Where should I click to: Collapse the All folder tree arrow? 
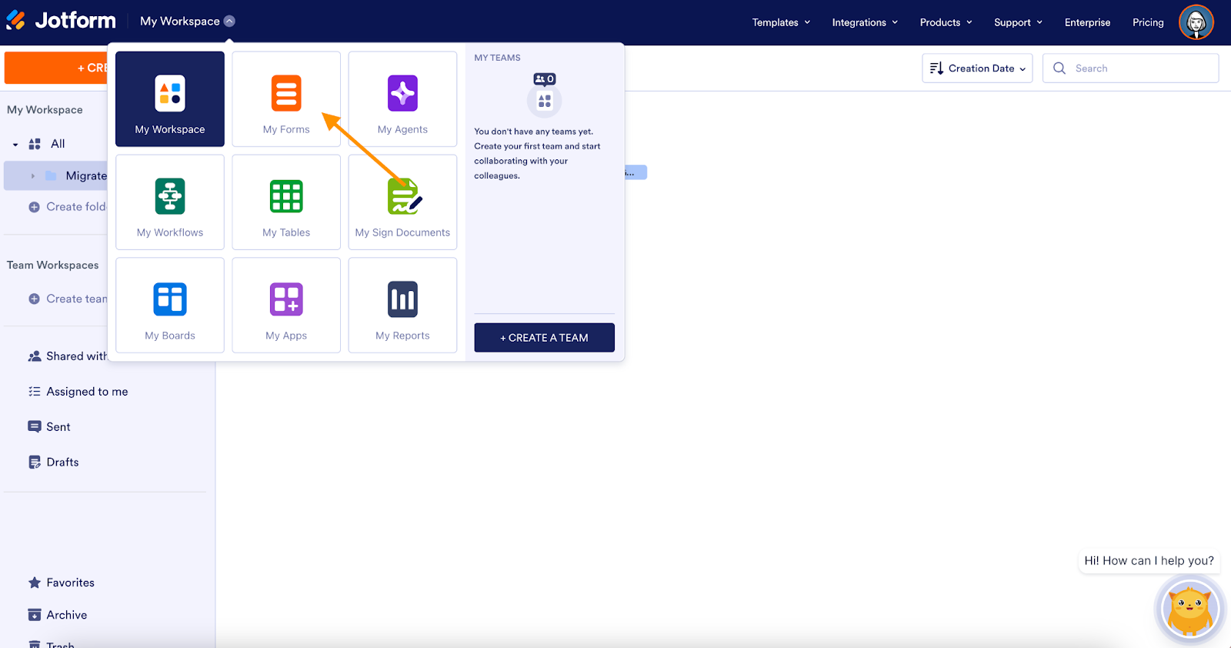click(x=15, y=144)
